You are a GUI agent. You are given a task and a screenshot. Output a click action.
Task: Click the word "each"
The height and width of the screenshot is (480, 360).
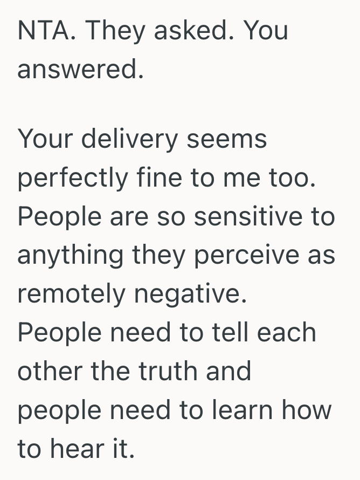(x=286, y=332)
